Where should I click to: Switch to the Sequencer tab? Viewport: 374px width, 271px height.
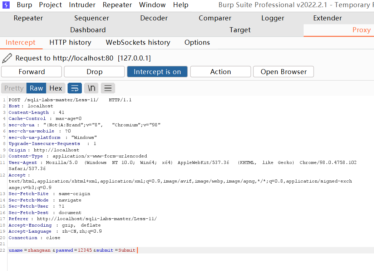pyautogui.click(x=92, y=18)
